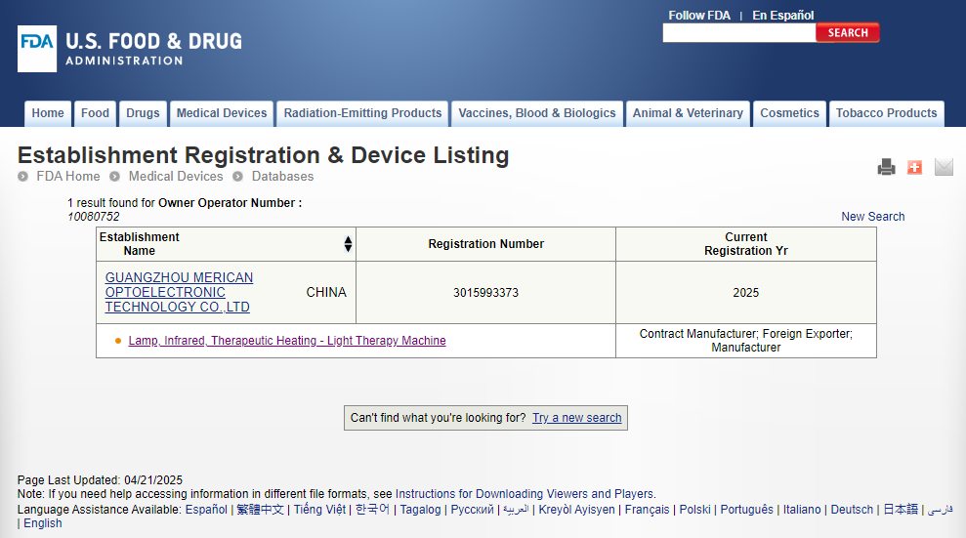966x538 pixels.
Task: Select 繁體中文 language assistance
Action: 260,510
